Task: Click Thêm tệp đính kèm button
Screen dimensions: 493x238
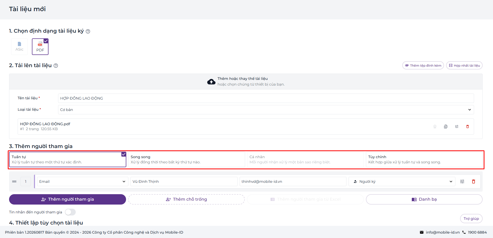Action: point(423,66)
